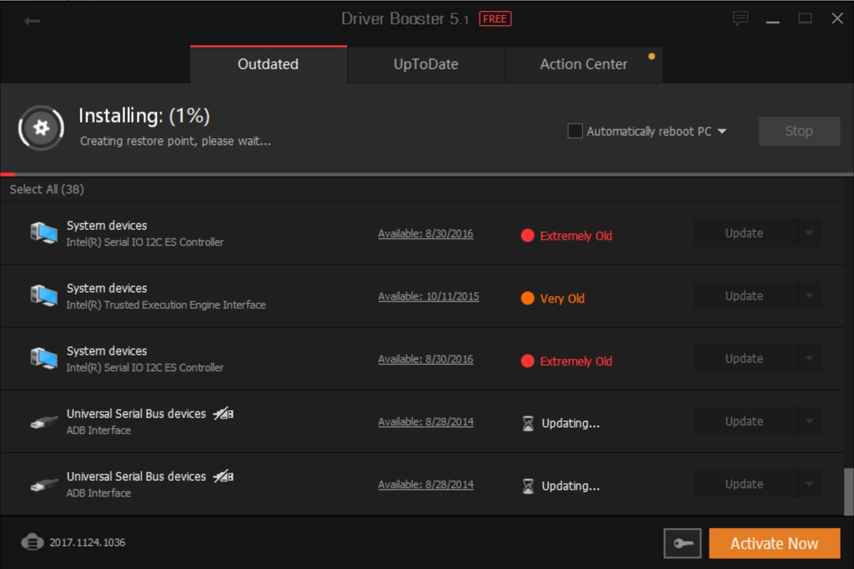Switch to the Outdated tab
The image size is (854, 569).
point(268,65)
